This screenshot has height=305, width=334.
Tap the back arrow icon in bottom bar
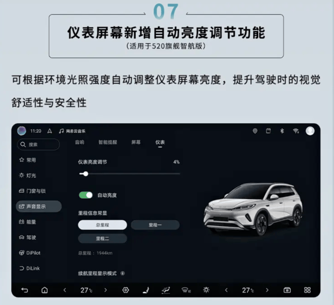[24, 290]
